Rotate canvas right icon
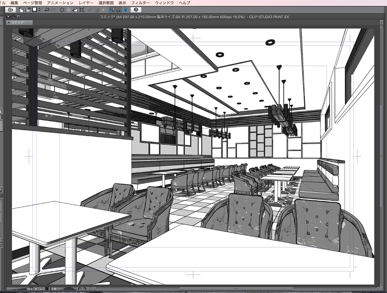 click(85, 289)
